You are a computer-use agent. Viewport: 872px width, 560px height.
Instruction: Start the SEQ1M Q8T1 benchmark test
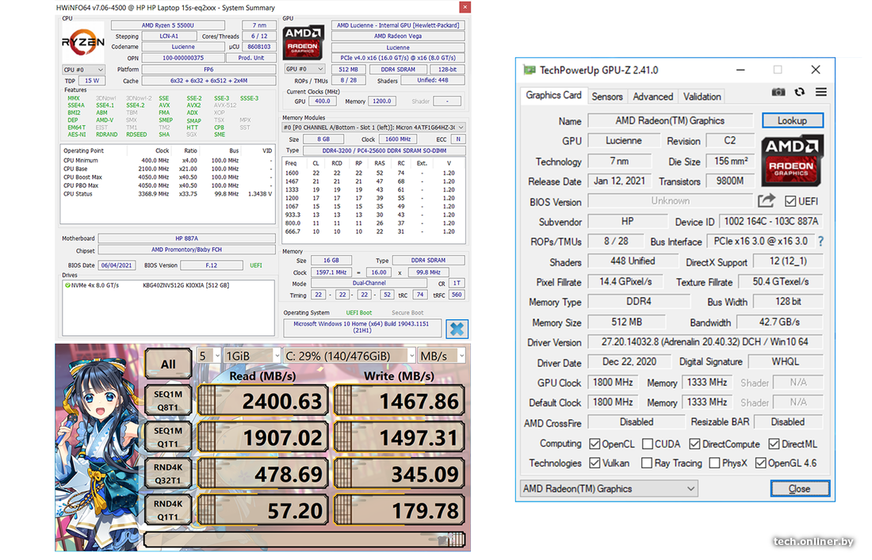click(x=168, y=402)
